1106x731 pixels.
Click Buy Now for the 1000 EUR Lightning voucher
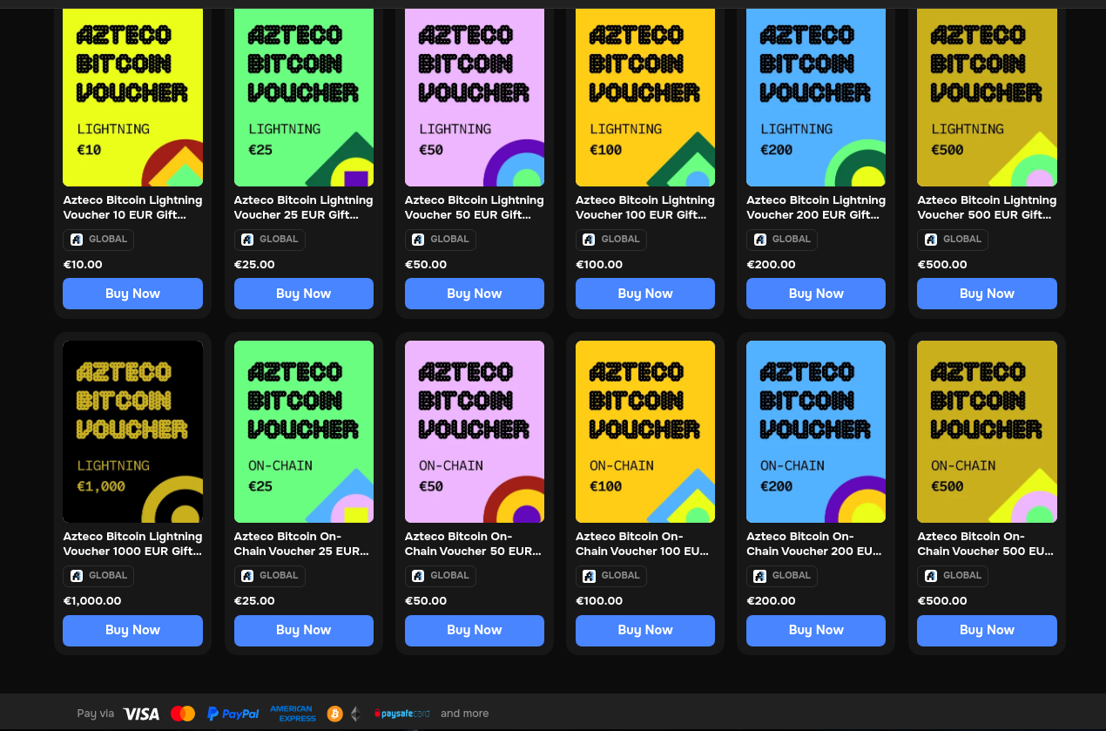(x=132, y=630)
